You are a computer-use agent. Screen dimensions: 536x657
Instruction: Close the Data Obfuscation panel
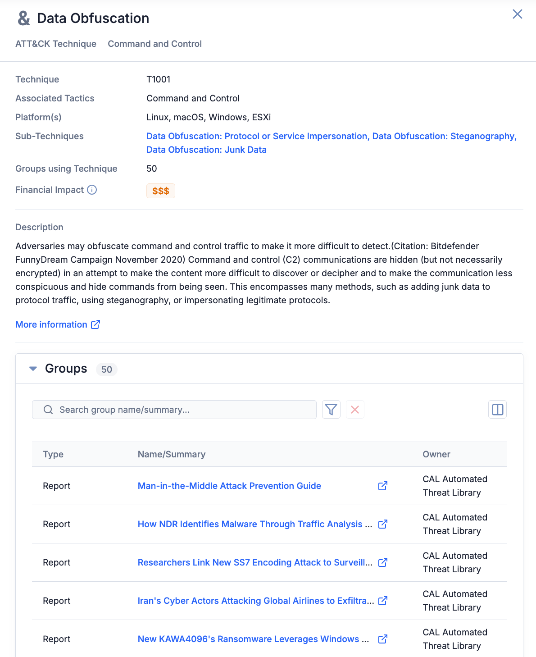[518, 14]
